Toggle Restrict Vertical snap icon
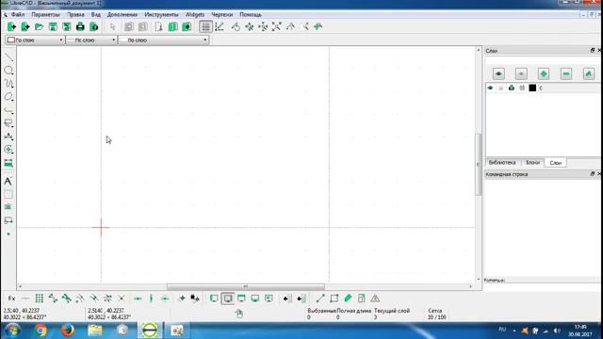This screenshot has height=339, width=603. [x=151, y=299]
